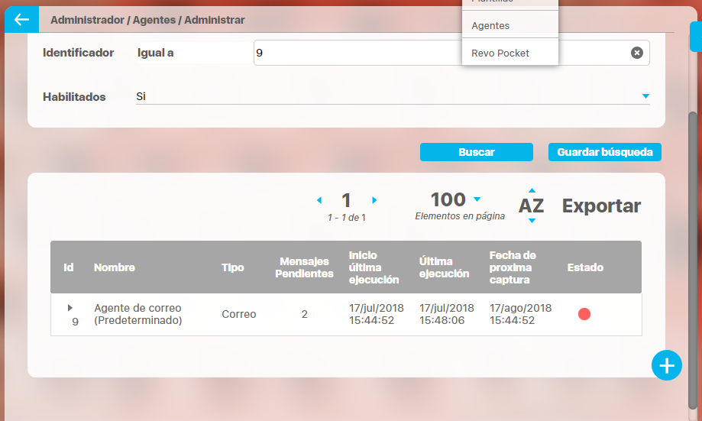Click the AZ sort control

pos(531,206)
